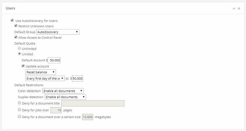Image resolution: width=246 pixels, height=131 pixels.
Task: Enable Deny for jobs over pages
Action: [x=20, y=110]
